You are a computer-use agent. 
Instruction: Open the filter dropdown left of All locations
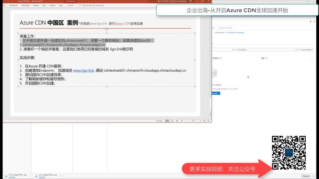[223, 49]
